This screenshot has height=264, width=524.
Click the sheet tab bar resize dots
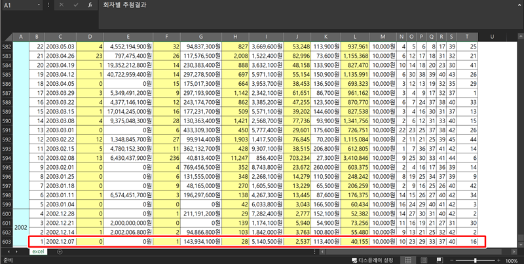[314, 252]
